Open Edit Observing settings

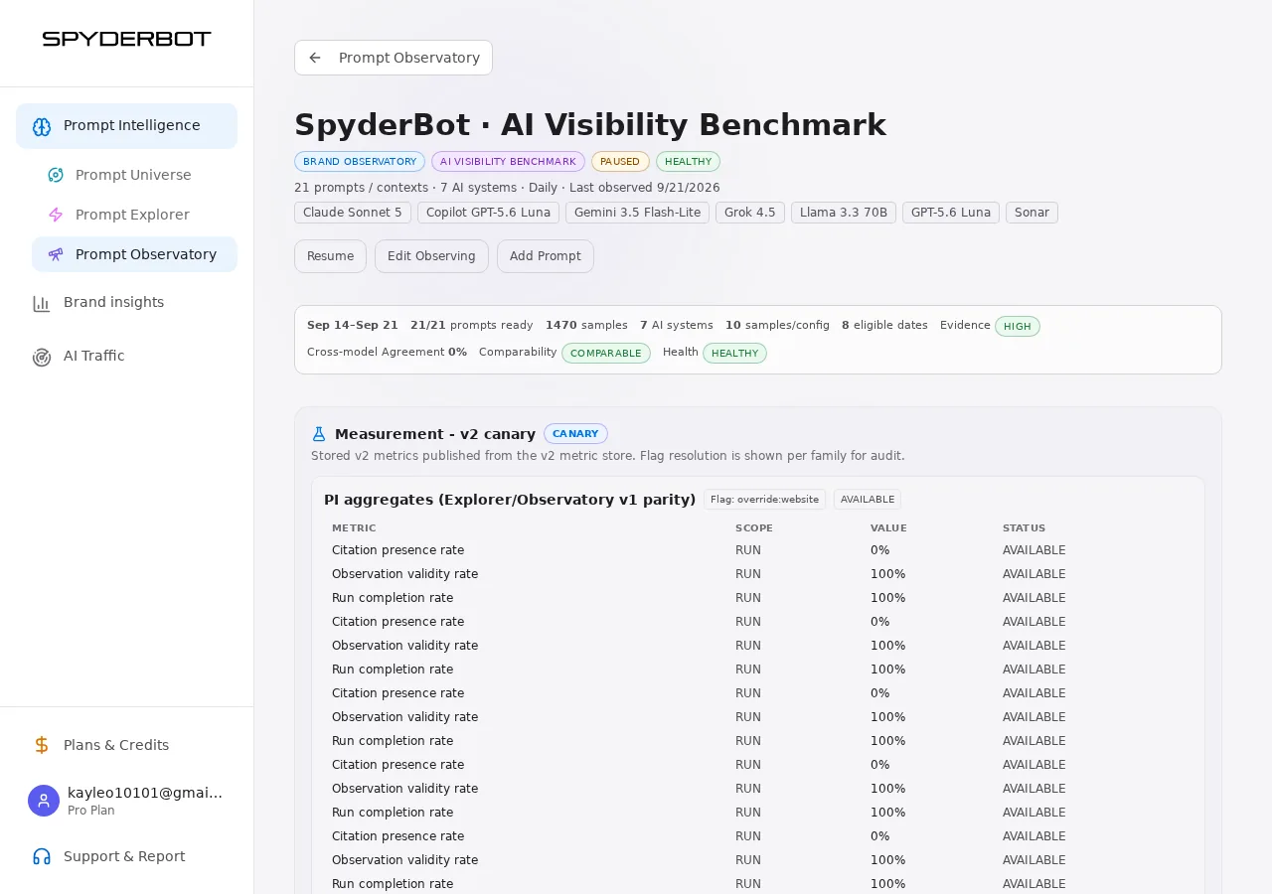click(431, 256)
